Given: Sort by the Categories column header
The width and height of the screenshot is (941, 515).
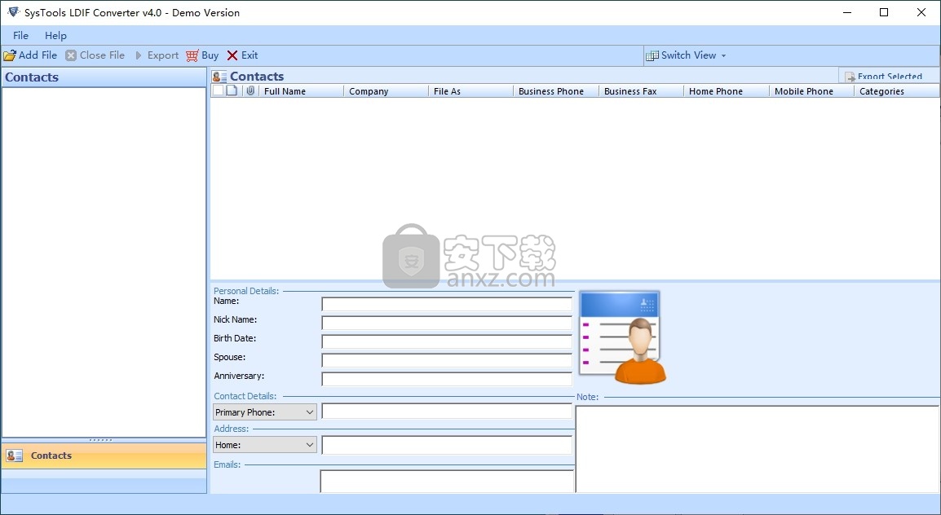Looking at the screenshot, I should coord(897,91).
